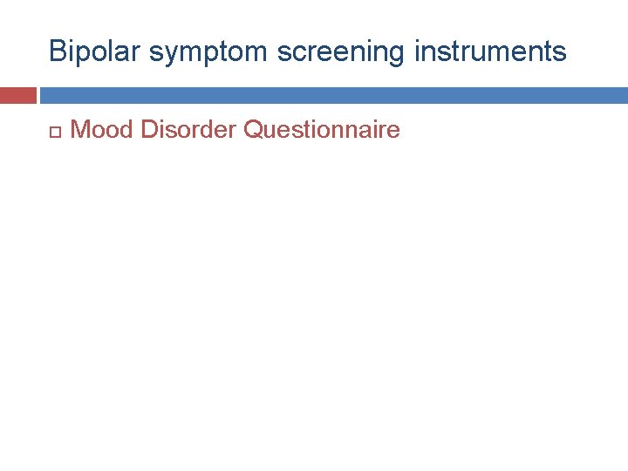628x471 pixels.
Task: Click capital 'Q' of Questionnaire
Action: [x=253, y=129]
